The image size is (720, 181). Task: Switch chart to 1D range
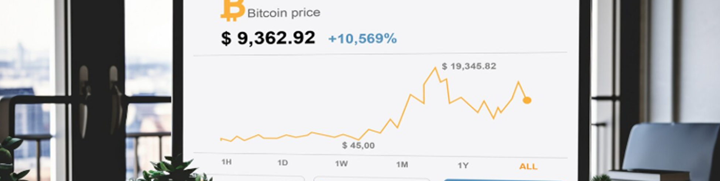click(x=282, y=163)
